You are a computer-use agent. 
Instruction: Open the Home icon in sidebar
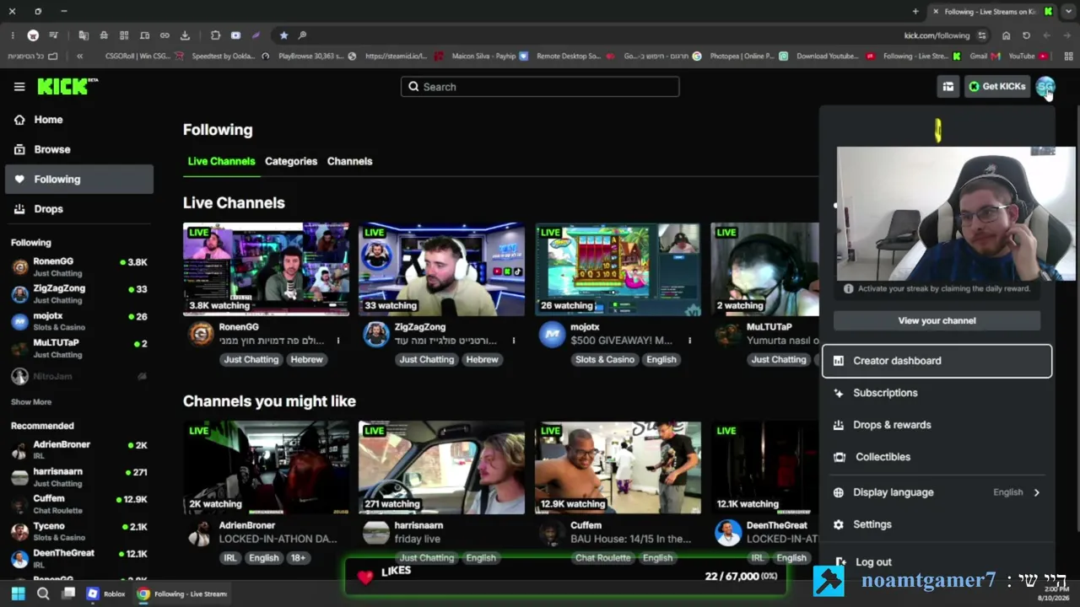click(19, 120)
